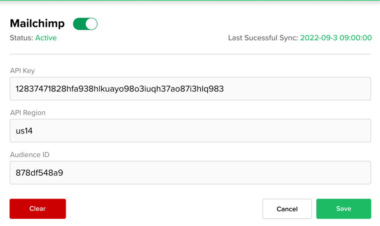Click the Active status text
Image resolution: width=380 pixels, height=226 pixels.
tap(46, 37)
